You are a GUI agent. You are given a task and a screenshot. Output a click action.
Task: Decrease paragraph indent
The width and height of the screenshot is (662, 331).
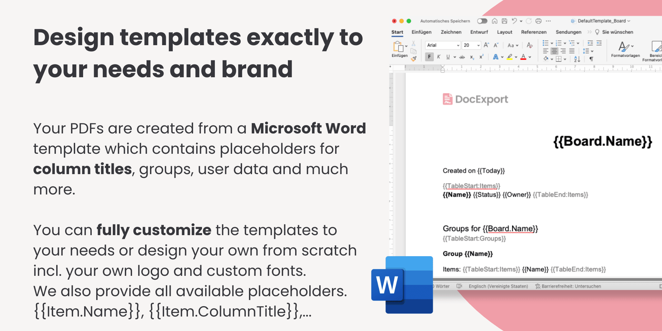click(590, 43)
